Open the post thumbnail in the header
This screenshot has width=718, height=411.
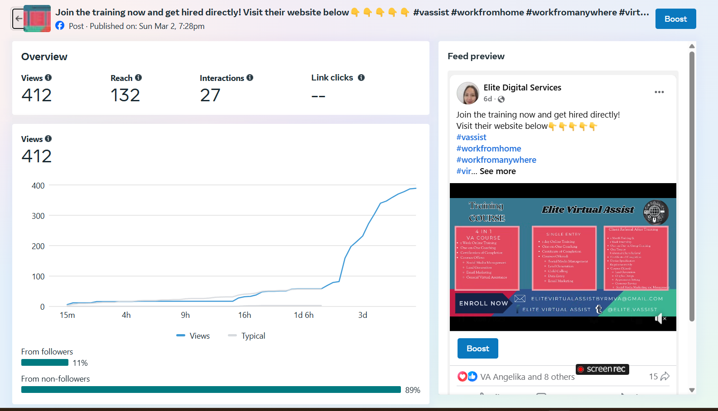click(x=37, y=19)
